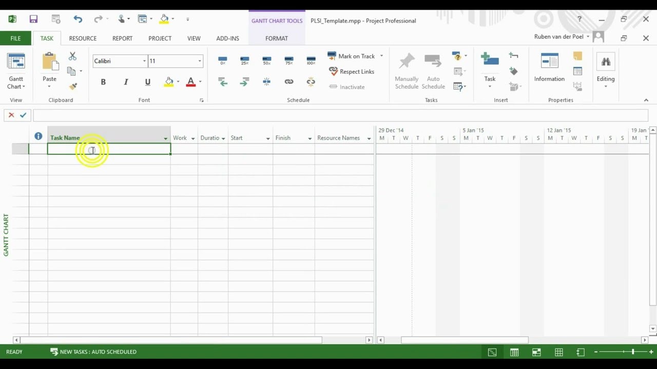Expand the Mark on Track dropdown arrow

point(381,56)
